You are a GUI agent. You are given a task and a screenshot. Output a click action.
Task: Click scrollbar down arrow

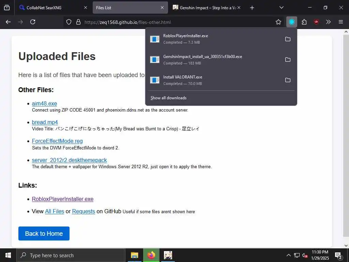(x=346, y=246)
